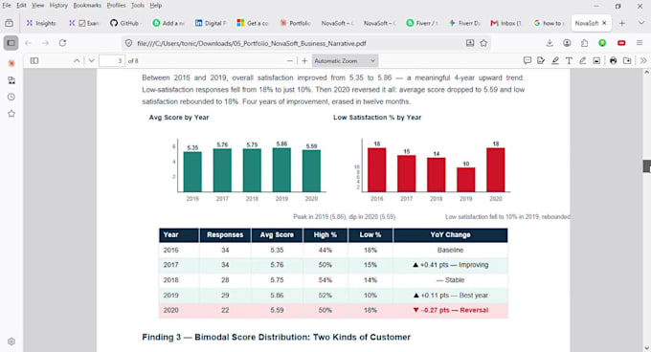This screenshot has height=352, width=651.
Task: Reload the current page
Action: [x=62, y=43]
